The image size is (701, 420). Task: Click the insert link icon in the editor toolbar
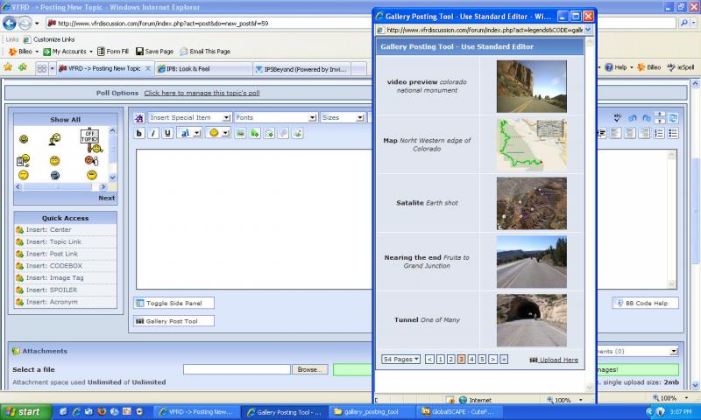(255, 133)
